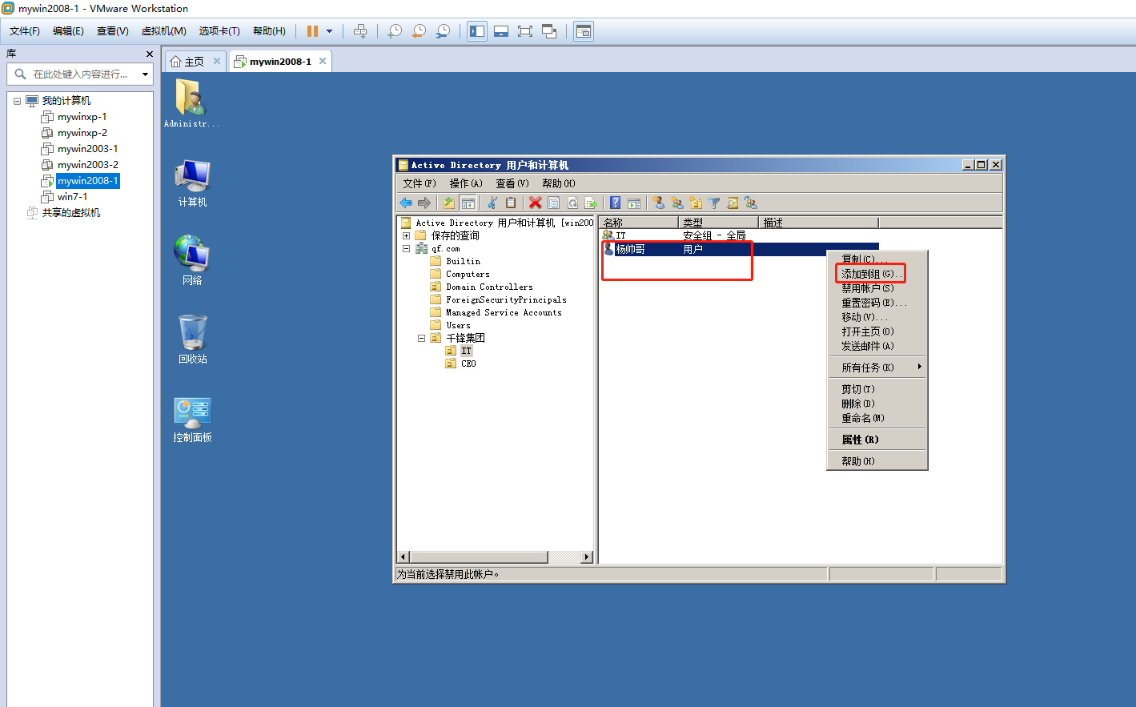Choose 移动 in the context menu
Image resolution: width=1136 pixels, height=707 pixels.
tap(877, 317)
